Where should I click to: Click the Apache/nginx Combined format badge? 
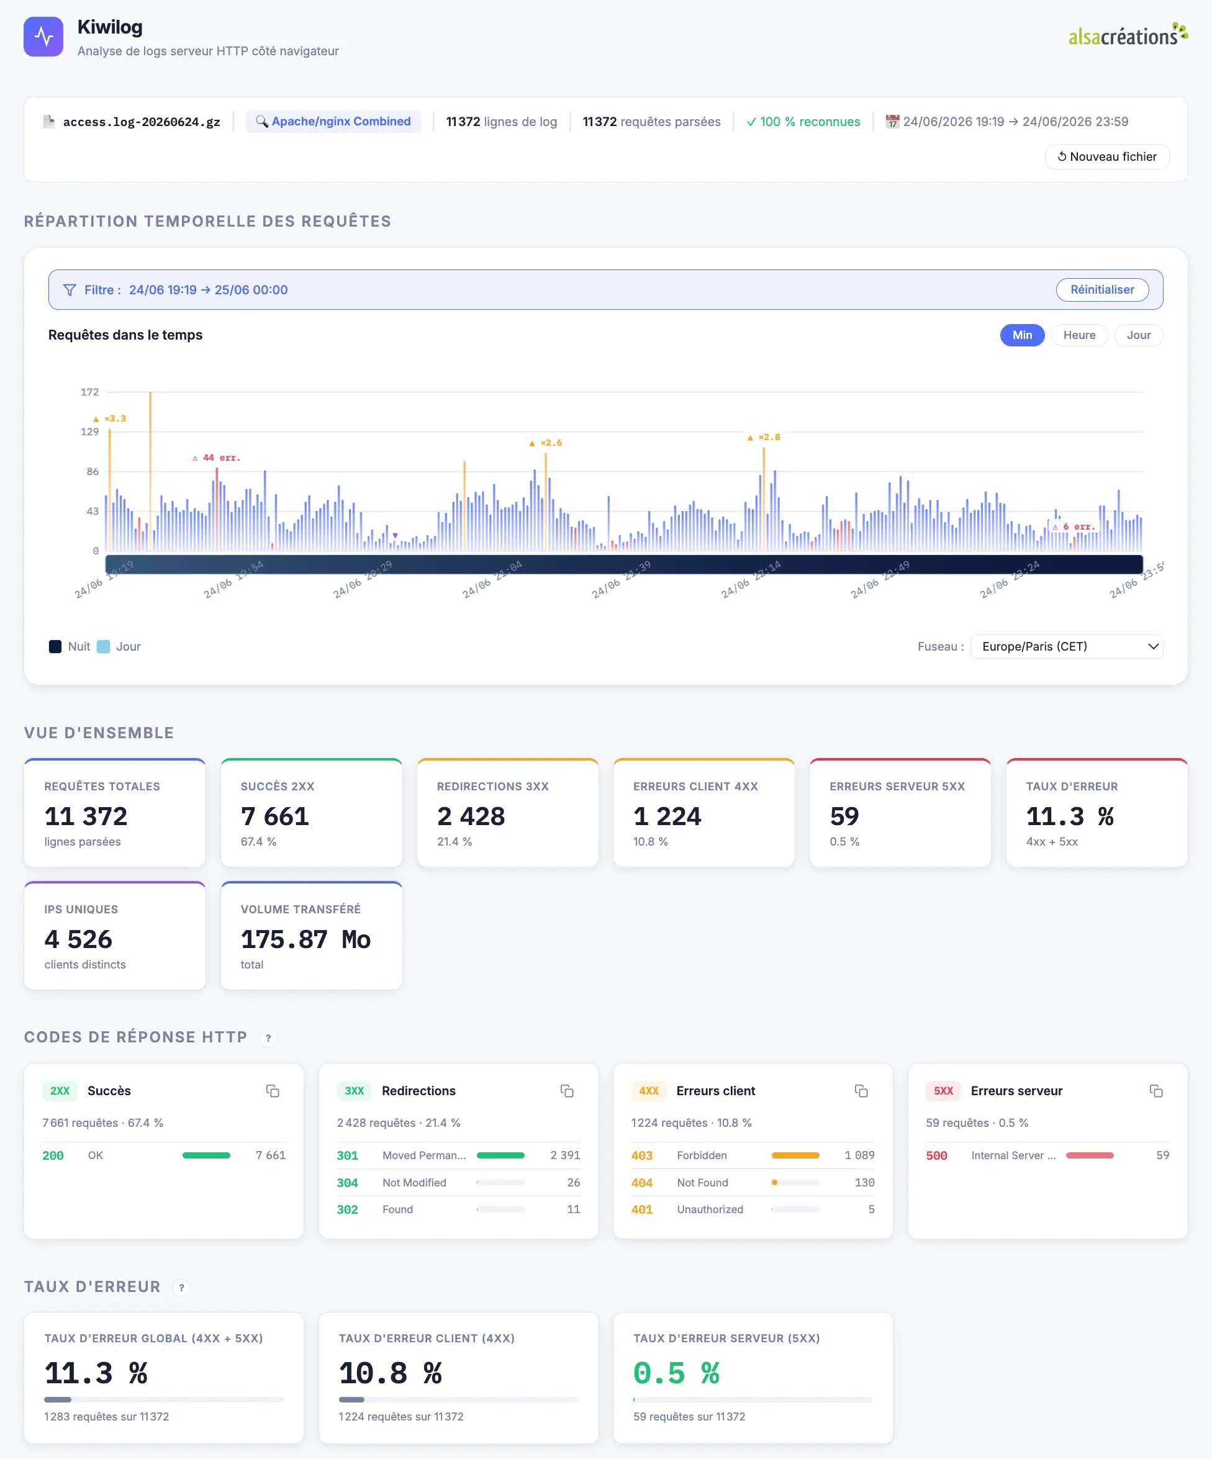click(x=333, y=122)
